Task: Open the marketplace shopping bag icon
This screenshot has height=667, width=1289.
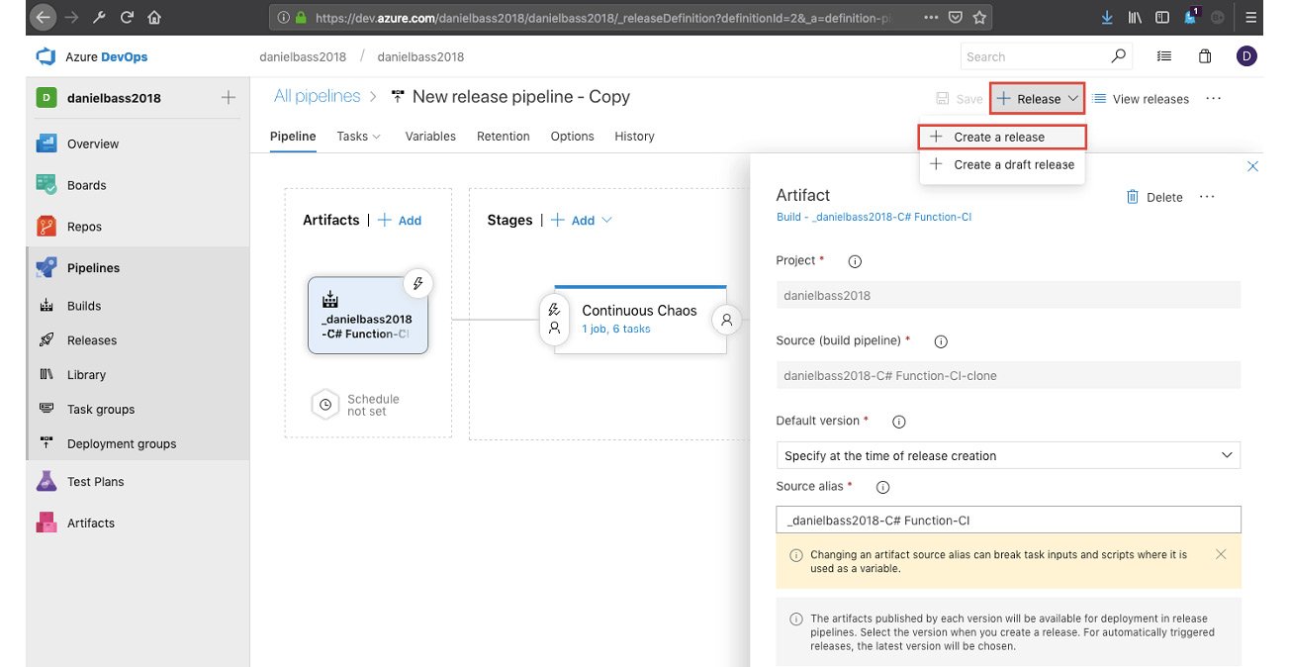Action: tap(1205, 56)
